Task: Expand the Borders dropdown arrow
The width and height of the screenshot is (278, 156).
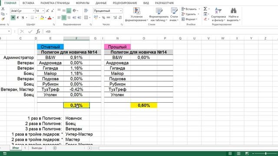Action: coord(36,17)
